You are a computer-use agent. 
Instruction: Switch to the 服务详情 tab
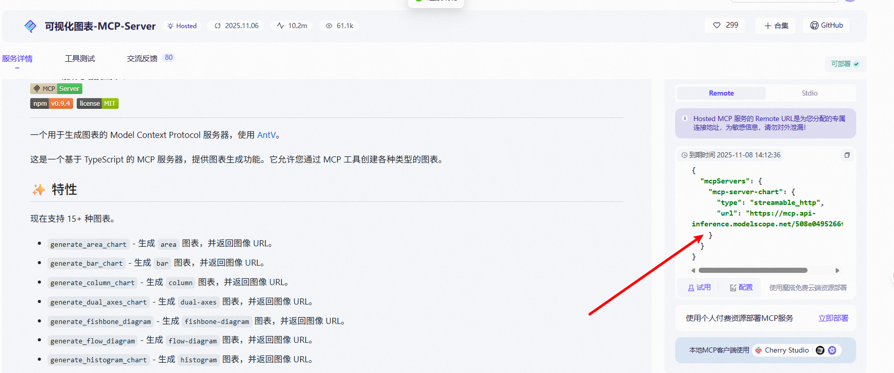point(17,59)
